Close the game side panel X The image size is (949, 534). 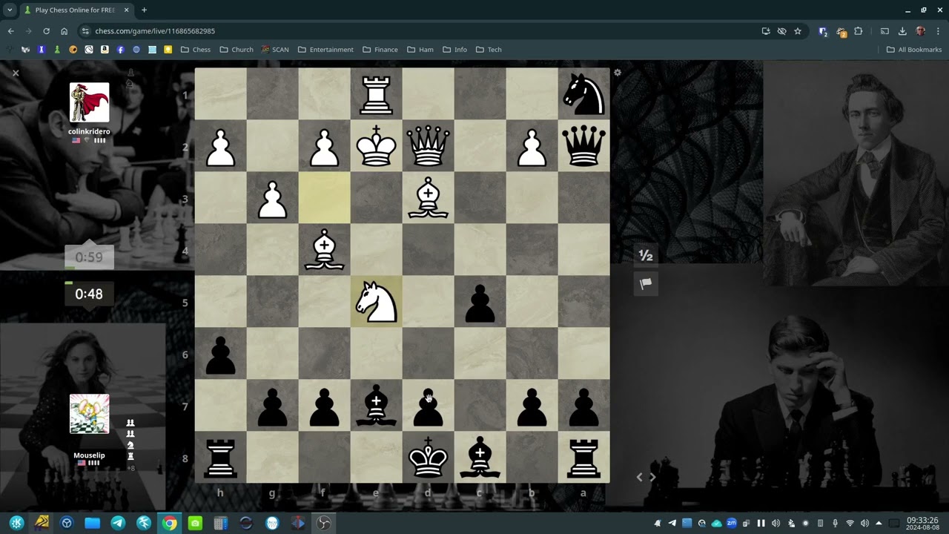coord(16,73)
